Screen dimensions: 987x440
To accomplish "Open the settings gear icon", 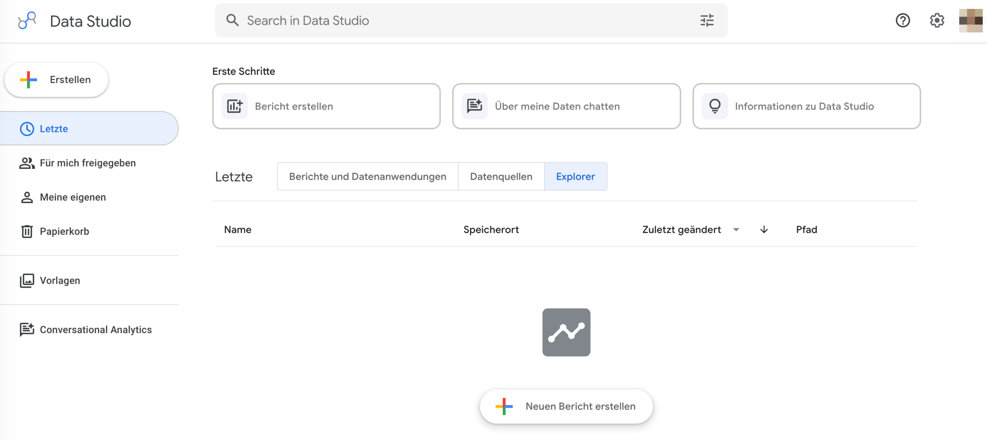I will coord(937,20).
